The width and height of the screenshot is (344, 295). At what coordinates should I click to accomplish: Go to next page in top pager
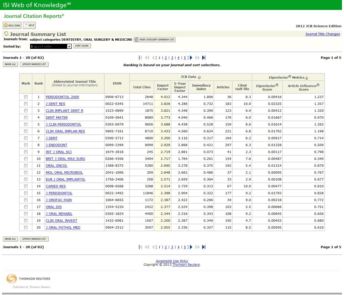(191, 58)
